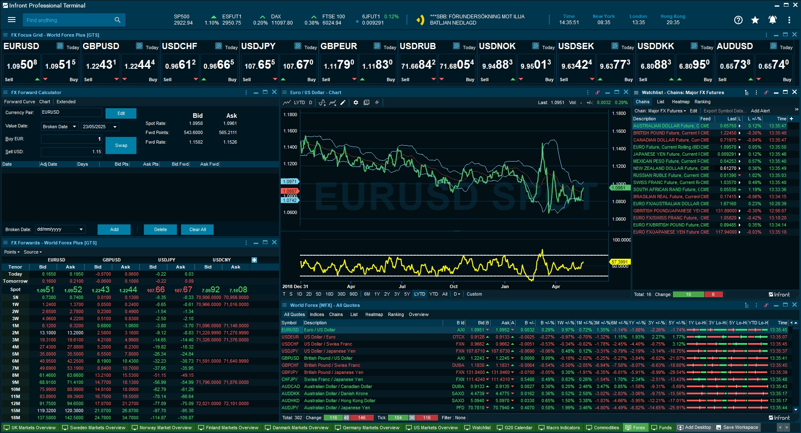801x433 pixels.
Task: Click the Delete button
Action: tap(160, 229)
